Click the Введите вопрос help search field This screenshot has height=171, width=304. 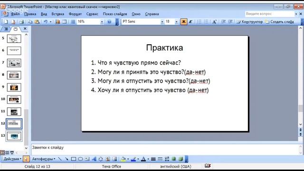(x=269, y=14)
